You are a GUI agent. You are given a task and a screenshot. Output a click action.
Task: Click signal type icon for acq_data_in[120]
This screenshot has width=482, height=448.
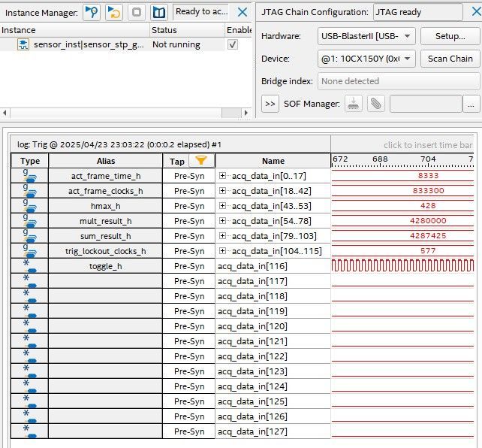pyautogui.click(x=29, y=326)
